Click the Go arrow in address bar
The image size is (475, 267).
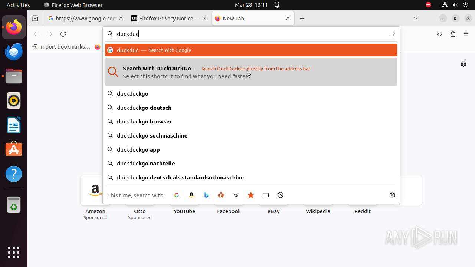pyautogui.click(x=392, y=34)
